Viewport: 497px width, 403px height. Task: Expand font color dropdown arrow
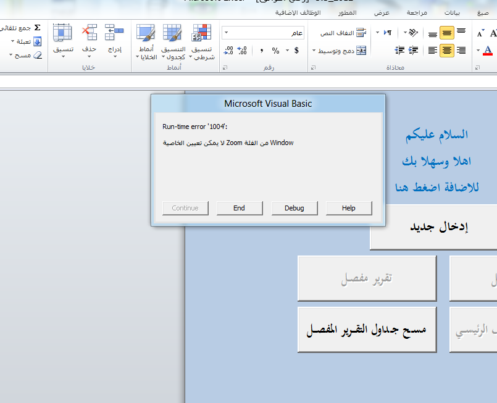click(478, 51)
